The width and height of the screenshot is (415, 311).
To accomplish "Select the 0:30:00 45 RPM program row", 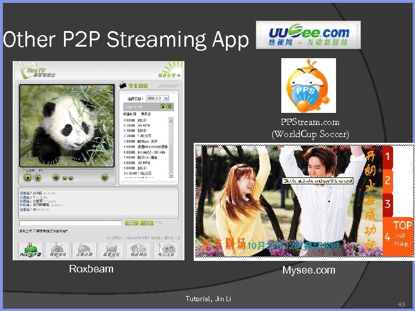I will [137, 126].
